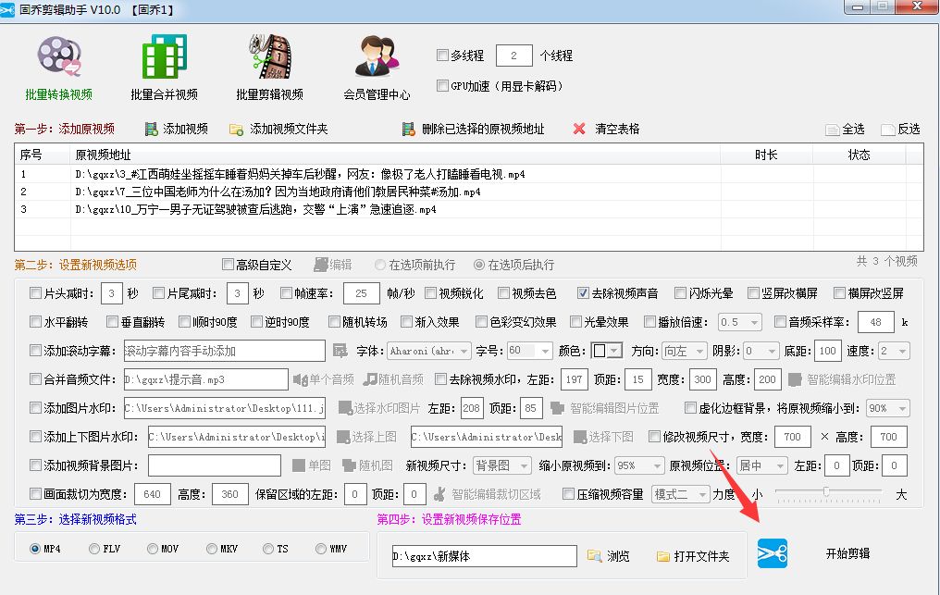Click the 力度 compression strength slider
Image resolution: width=940 pixels, height=595 pixels.
828,493
